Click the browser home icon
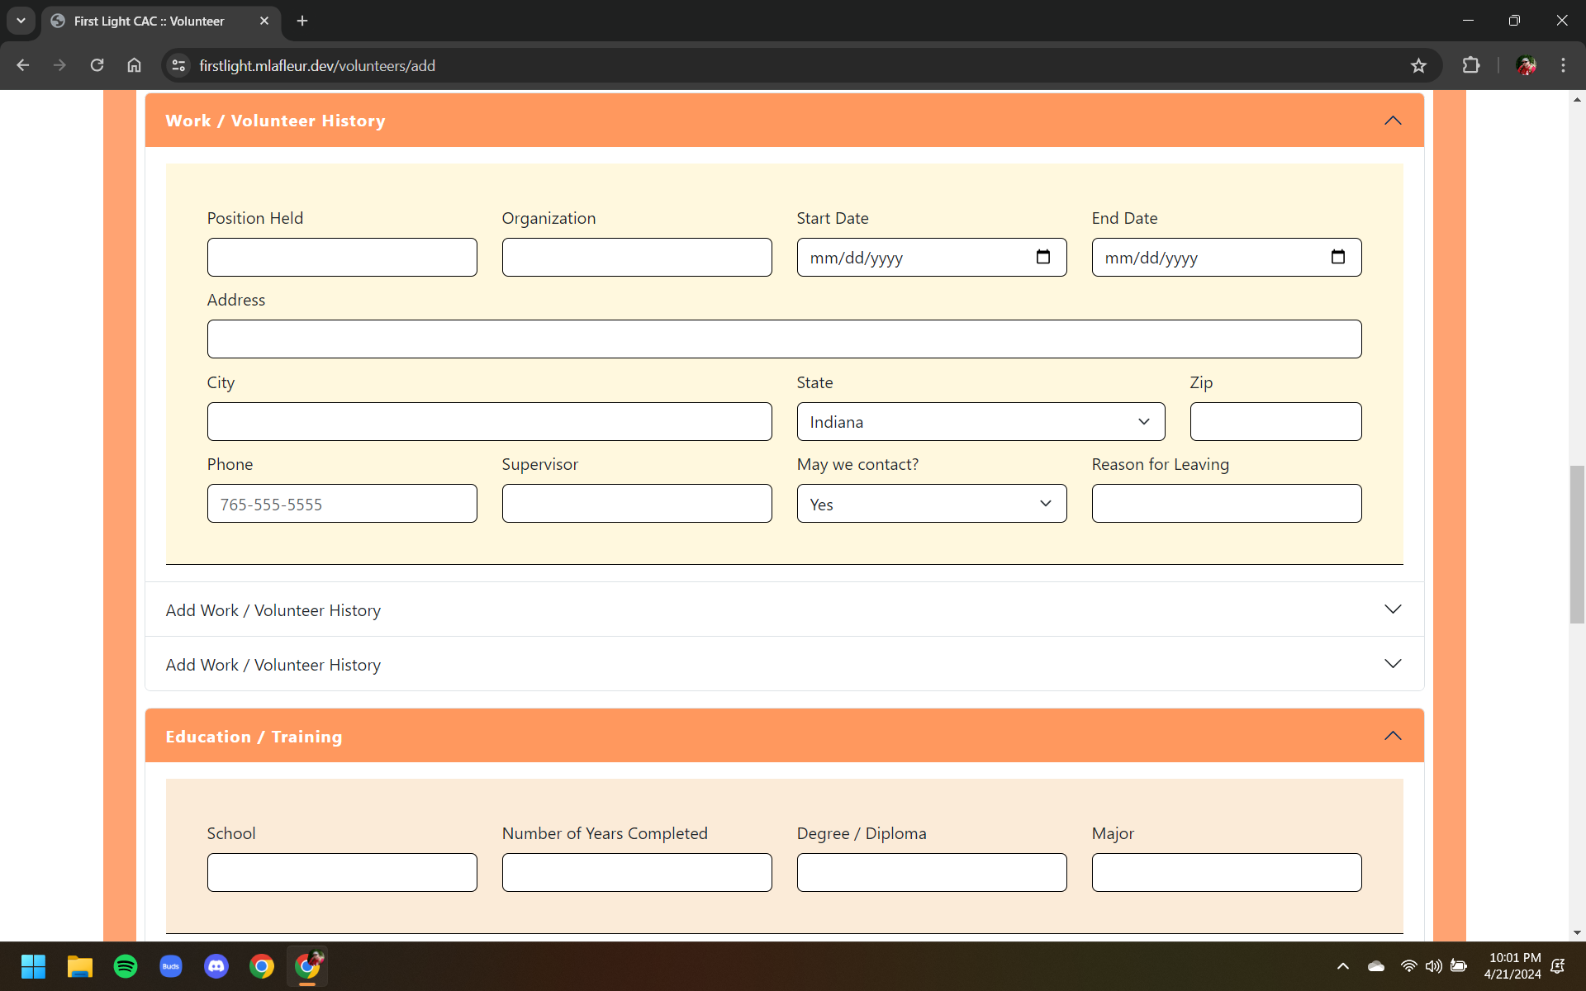The height and width of the screenshot is (991, 1586). click(x=134, y=65)
